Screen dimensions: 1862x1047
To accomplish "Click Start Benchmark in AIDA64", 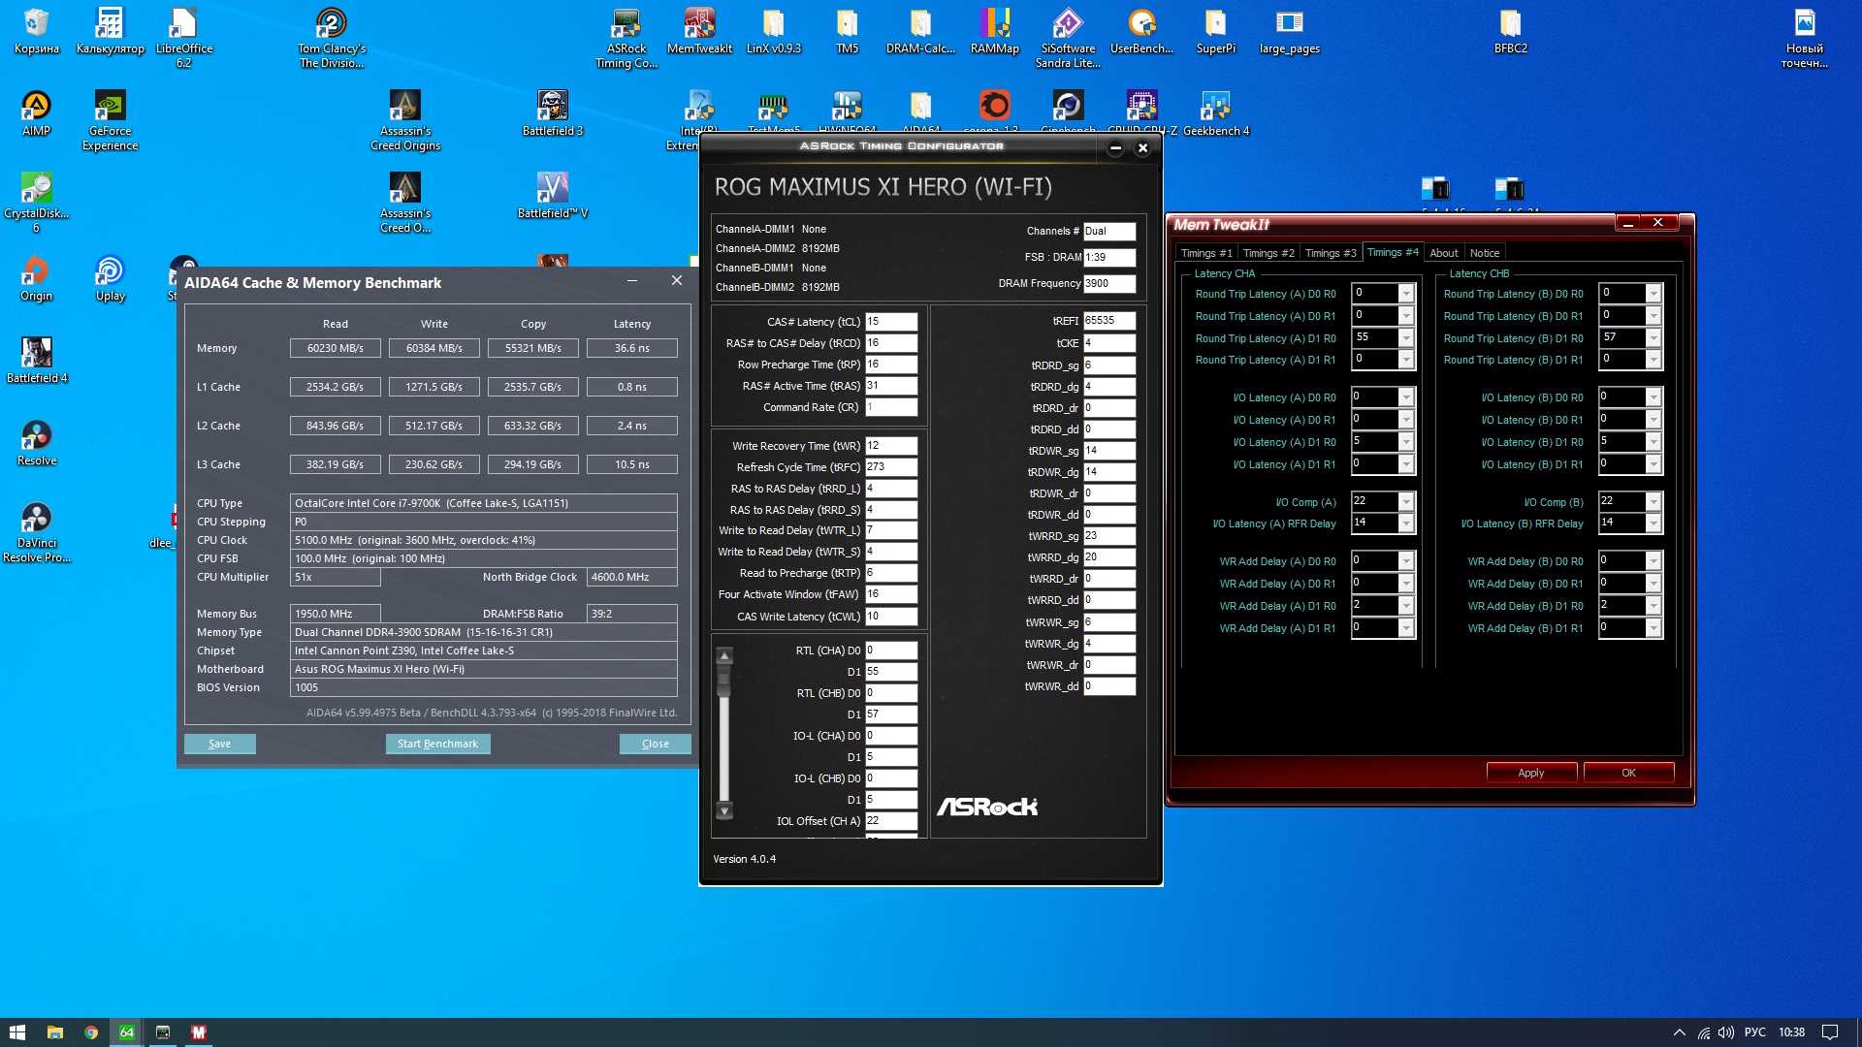I will [437, 744].
